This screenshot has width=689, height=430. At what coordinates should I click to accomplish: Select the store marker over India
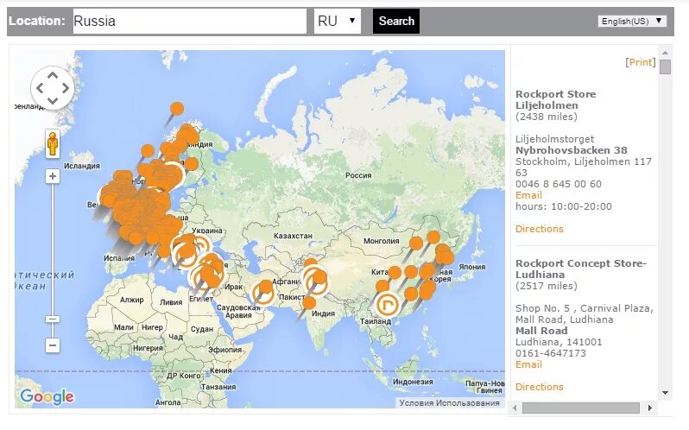click(309, 303)
